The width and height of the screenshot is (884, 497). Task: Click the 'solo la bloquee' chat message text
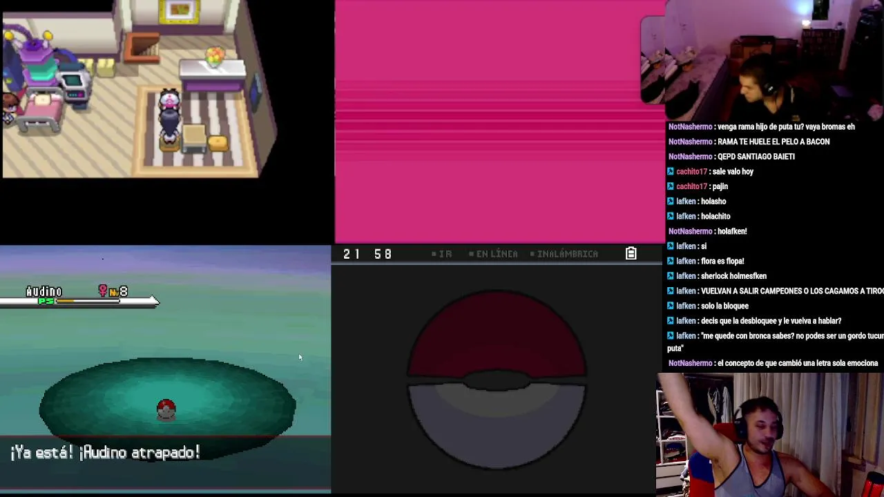pyautogui.click(x=724, y=306)
